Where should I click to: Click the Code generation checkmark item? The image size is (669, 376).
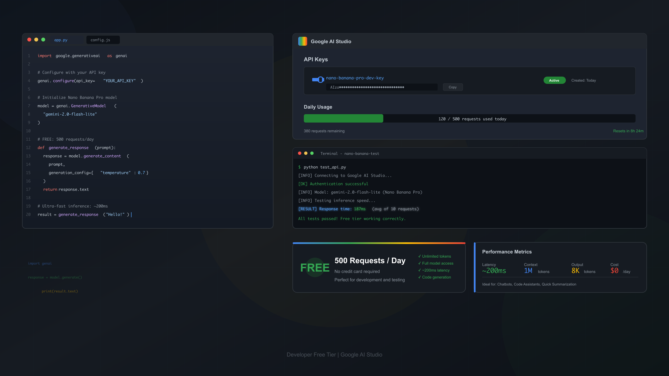(x=435, y=277)
